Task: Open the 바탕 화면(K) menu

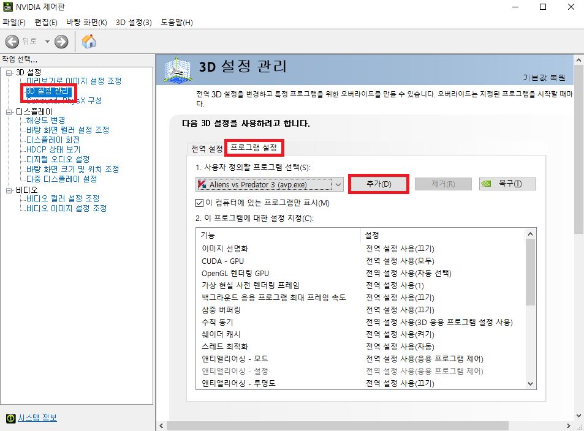Action: coord(87,22)
